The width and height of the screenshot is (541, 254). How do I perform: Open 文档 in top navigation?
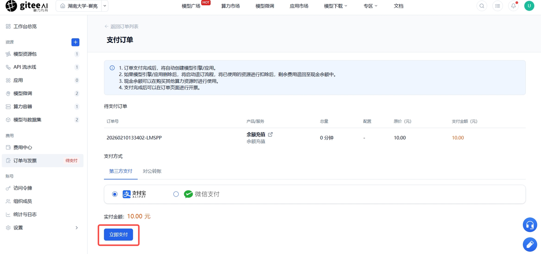click(x=399, y=6)
